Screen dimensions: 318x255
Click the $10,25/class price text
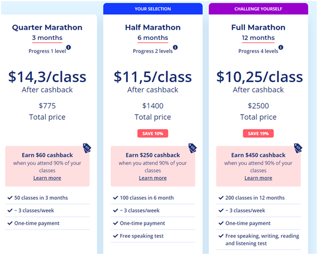click(x=260, y=77)
